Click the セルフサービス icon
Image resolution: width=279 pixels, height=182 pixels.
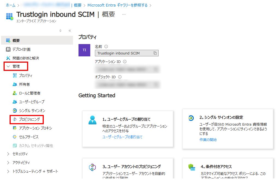pyautogui.click(x=15, y=137)
